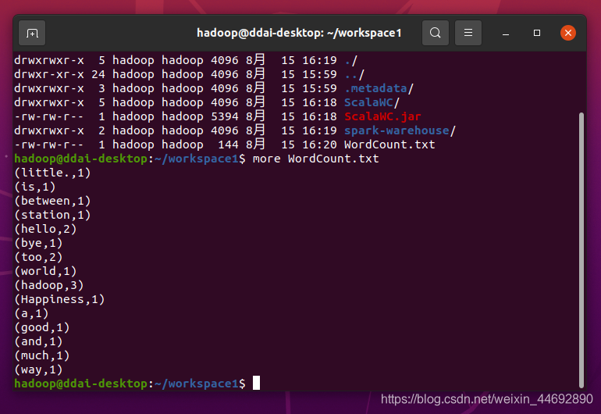The image size is (601, 414).
Task: Click the (between,1) output line
Action: click(52, 201)
